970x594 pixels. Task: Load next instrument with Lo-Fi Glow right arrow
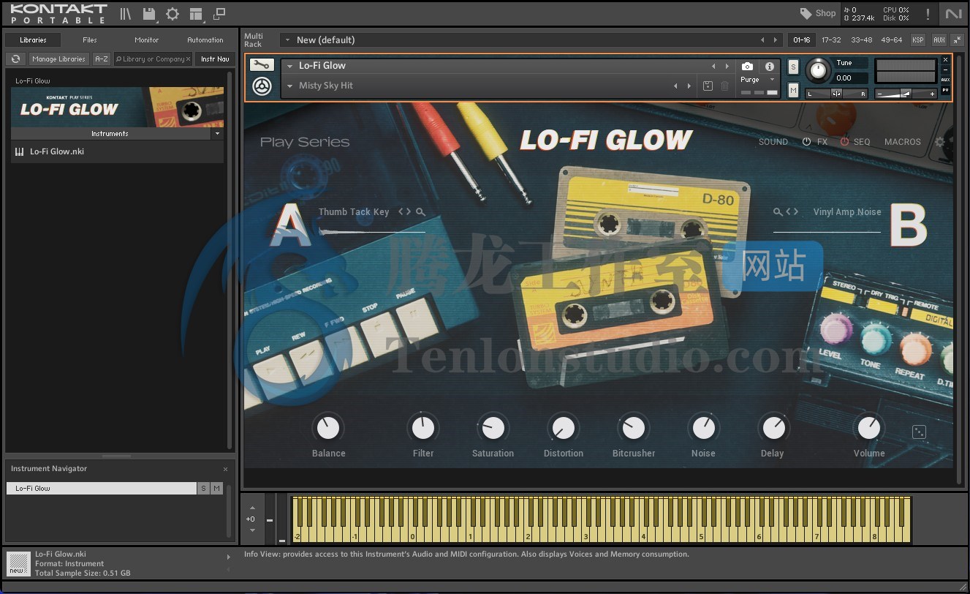[727, 66]
